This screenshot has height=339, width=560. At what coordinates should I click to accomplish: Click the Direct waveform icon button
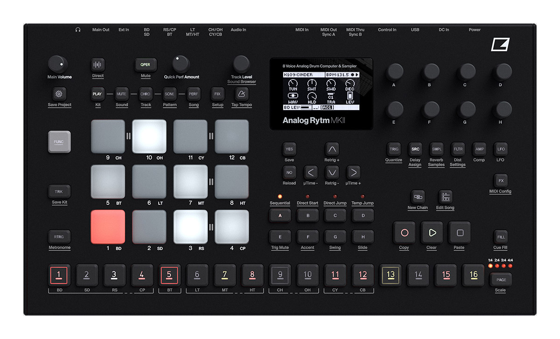98,65
